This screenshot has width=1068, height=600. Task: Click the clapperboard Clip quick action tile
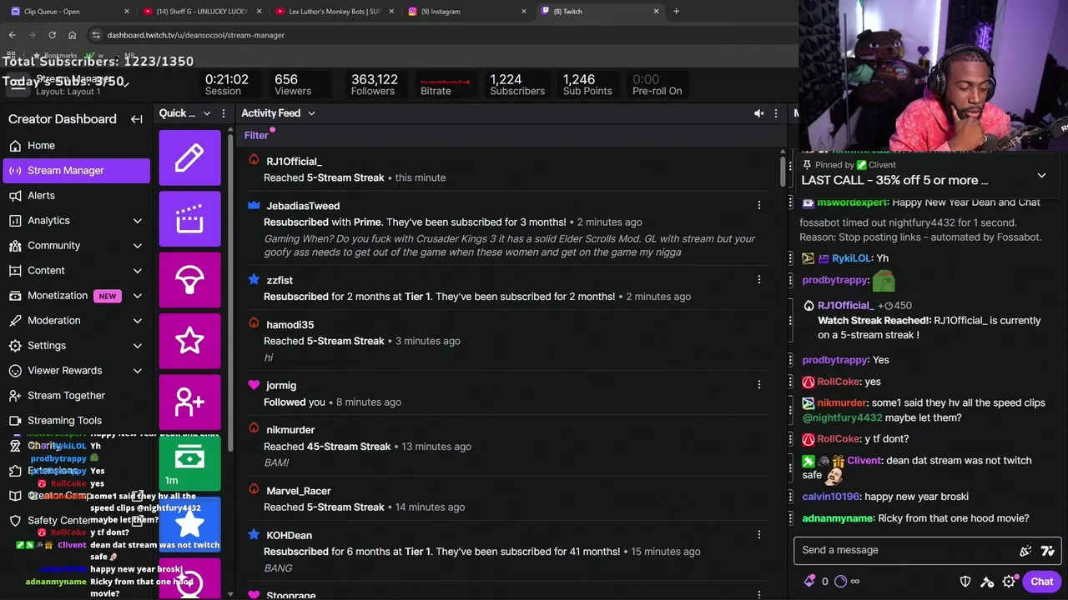[189, 219]
